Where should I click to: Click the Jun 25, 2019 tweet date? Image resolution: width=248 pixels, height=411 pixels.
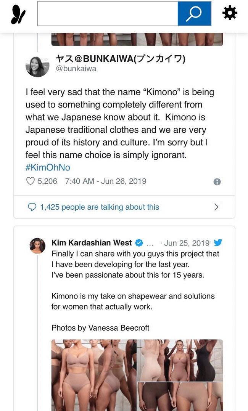click(x=187, y=243)
